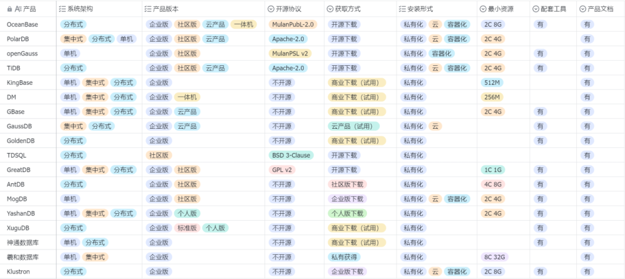Click the 标准版 tag in XuguDB row
The width and height of the screenshot is (625, 279).
click(187, 228)
